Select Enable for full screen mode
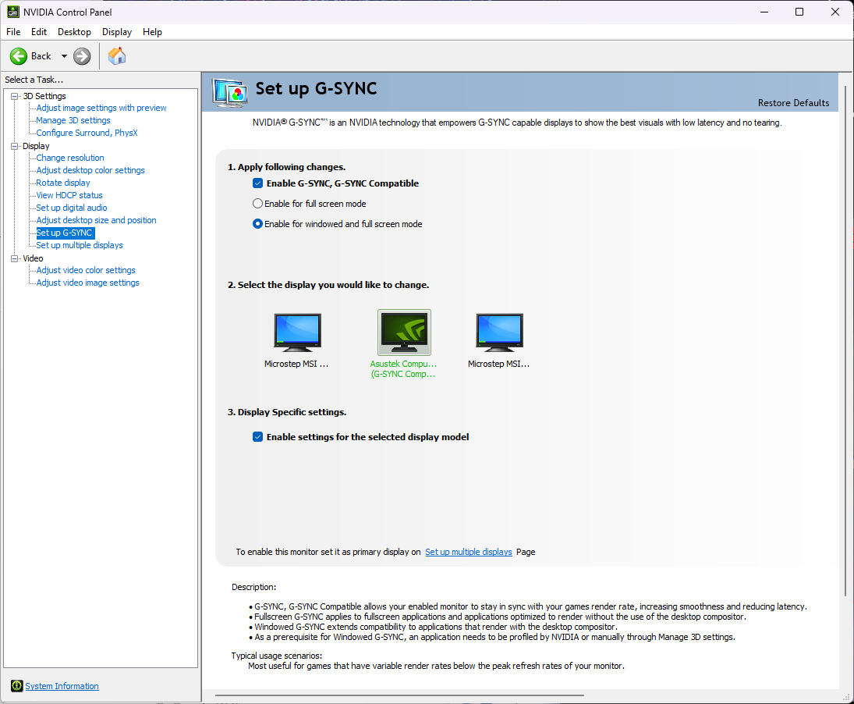Viewport: 854px width, 704px height. coord(257,203)
